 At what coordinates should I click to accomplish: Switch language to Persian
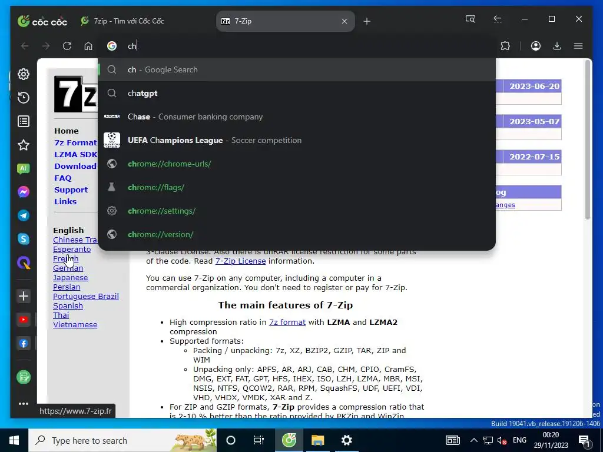[67, 287]
